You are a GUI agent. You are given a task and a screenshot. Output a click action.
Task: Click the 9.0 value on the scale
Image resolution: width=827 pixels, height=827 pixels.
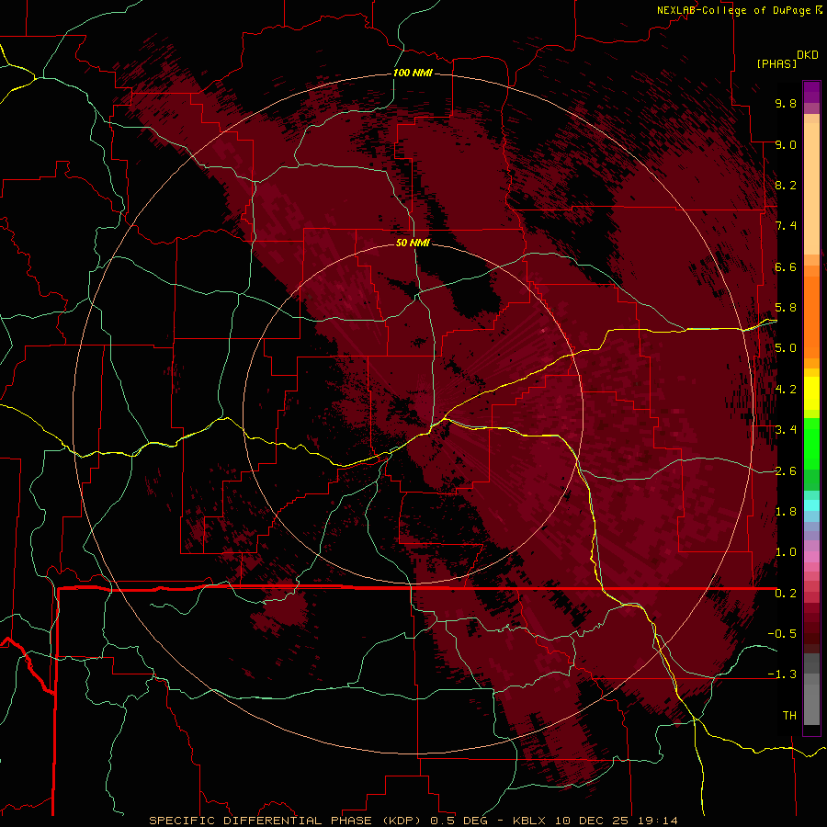[786, 144]
